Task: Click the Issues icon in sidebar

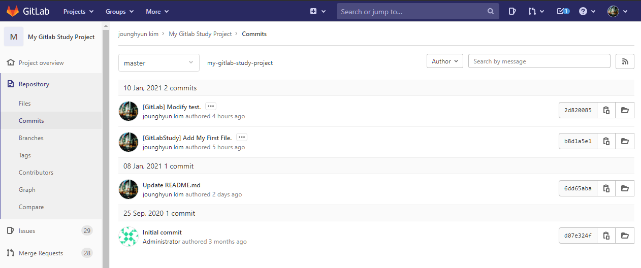Action: (x=10, y=230)
